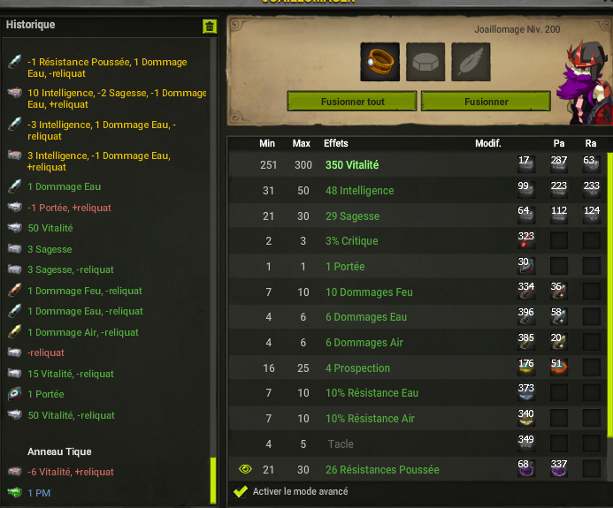Viewport: 613px width, 508px height.
Task: Pick the 124 Sagesse Ra rune
Action: pos(592,215)
